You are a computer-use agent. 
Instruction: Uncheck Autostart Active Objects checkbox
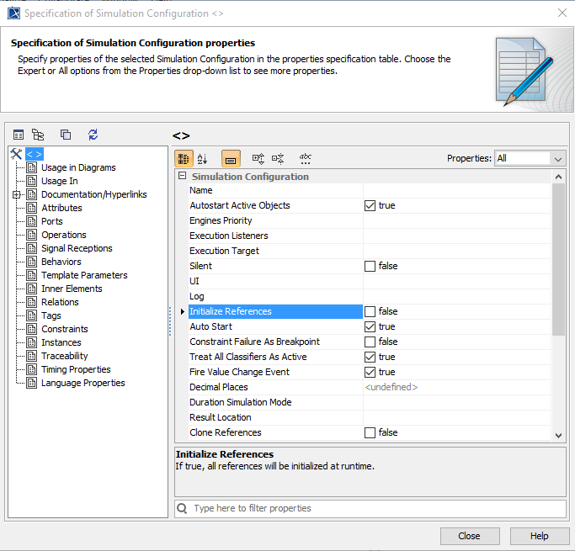click(370, 205)
